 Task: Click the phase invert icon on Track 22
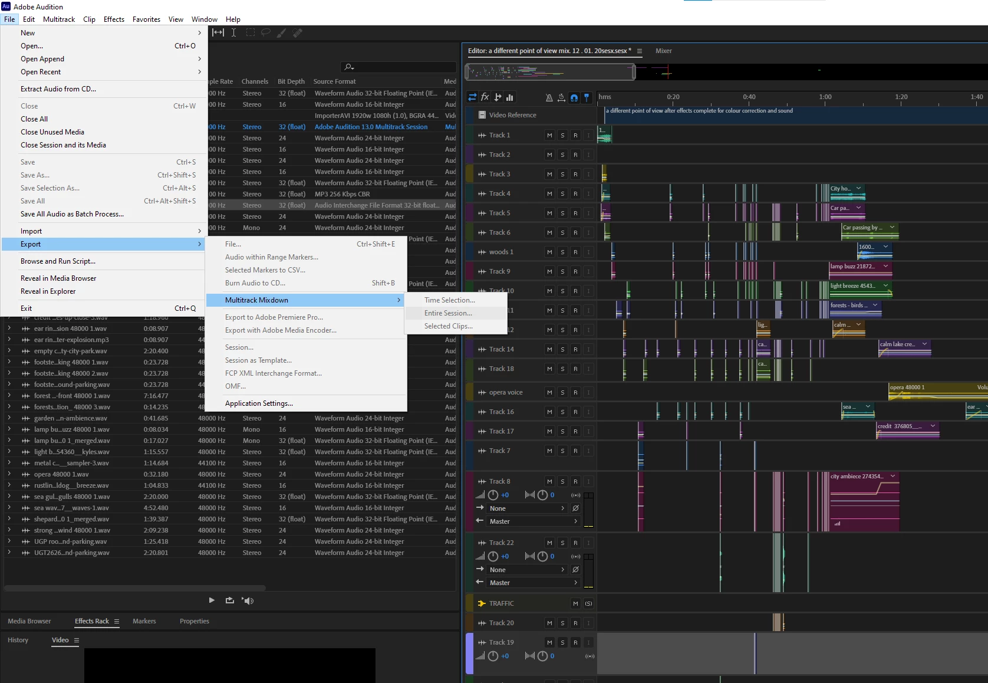point(576,570)
